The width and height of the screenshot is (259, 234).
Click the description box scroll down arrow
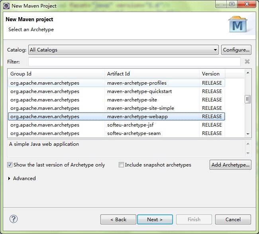coord(248,153)
